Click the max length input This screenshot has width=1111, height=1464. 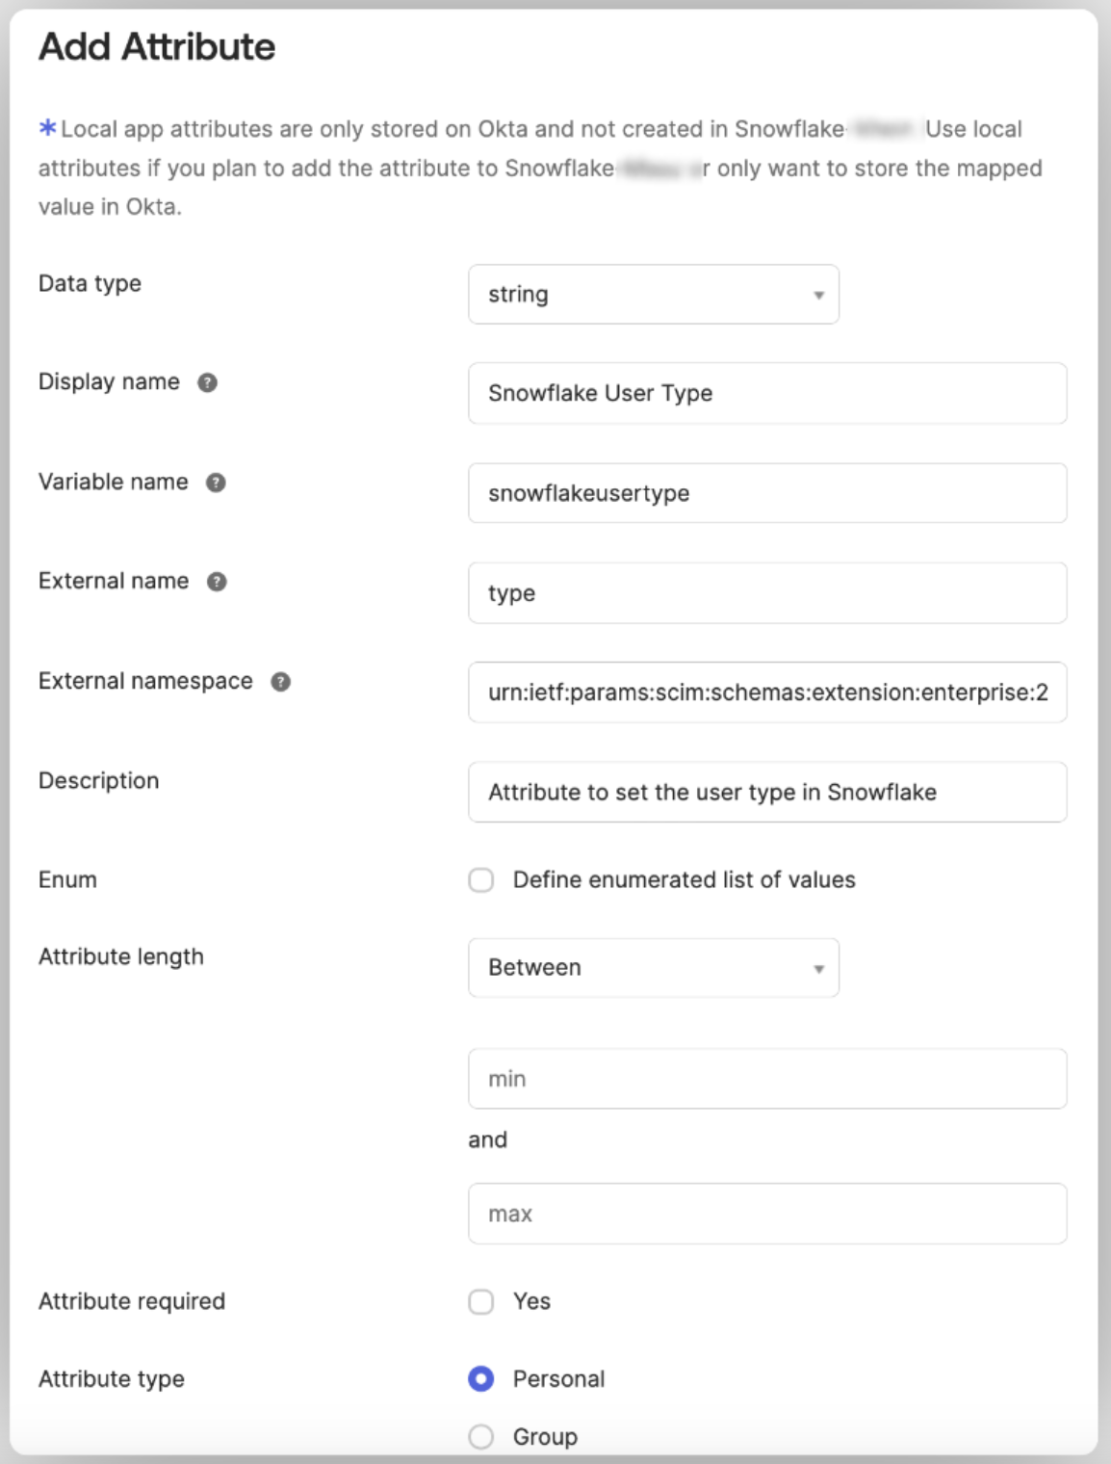(766, 1214)
